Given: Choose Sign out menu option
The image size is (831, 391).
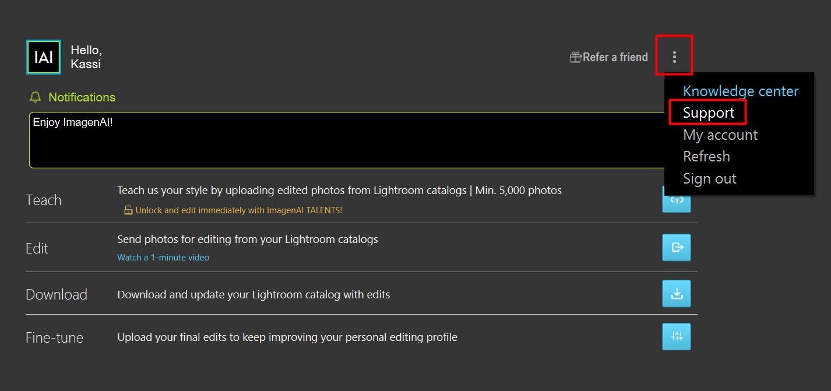Looking at the screenshot, I should [710, 179].
